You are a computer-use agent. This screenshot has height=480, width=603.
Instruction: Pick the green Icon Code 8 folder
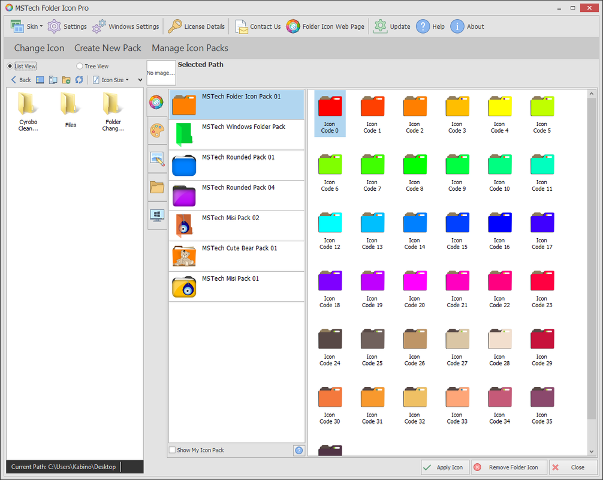[415, 172]
